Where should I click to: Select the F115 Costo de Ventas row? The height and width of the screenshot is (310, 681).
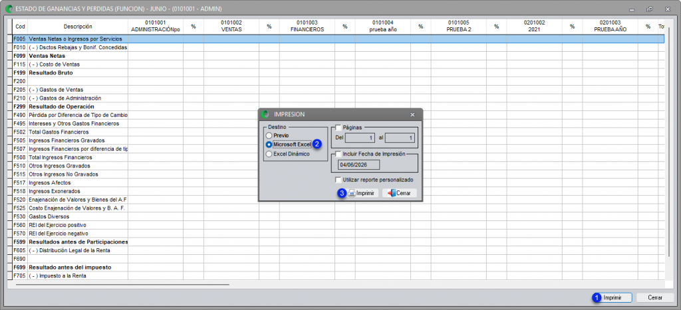coord(339,64)
